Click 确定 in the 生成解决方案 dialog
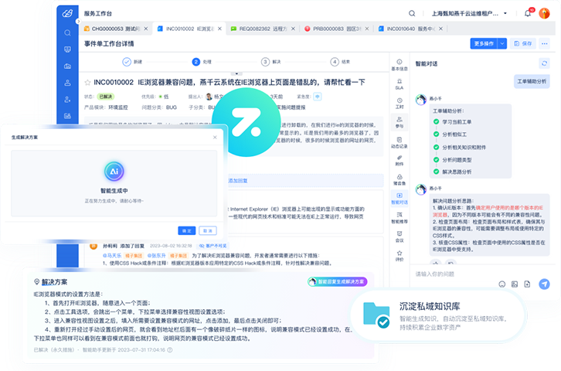561x371 pixels. [186, 230]
